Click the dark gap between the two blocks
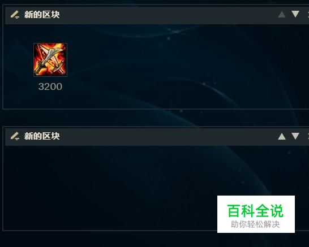Viewport: 309px width, 247px height. click(154, 118)
